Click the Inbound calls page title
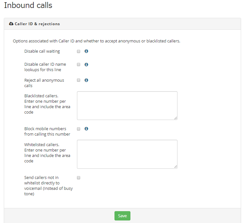243x223 pixels. click(x=28, y=5)
